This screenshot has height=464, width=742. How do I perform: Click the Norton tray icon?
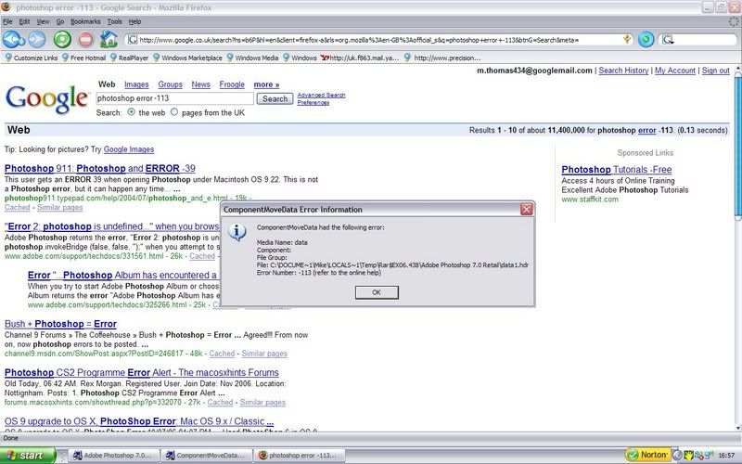pos(647,455)
